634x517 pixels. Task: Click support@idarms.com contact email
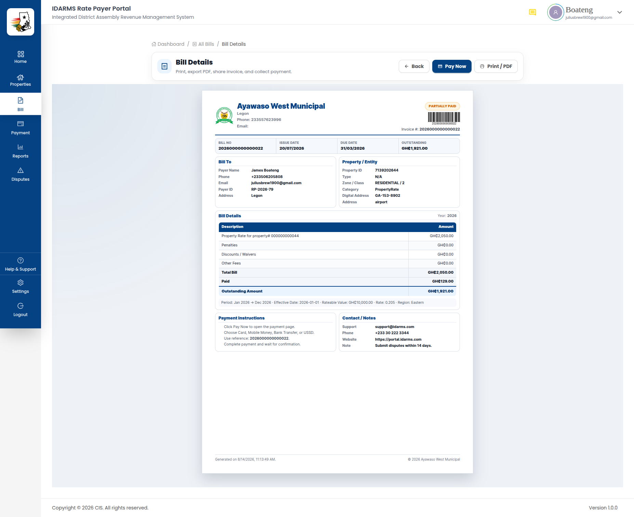395,327
